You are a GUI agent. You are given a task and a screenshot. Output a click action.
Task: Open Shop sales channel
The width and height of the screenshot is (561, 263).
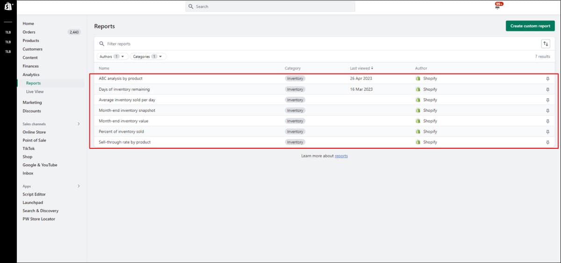click(27, 157)
